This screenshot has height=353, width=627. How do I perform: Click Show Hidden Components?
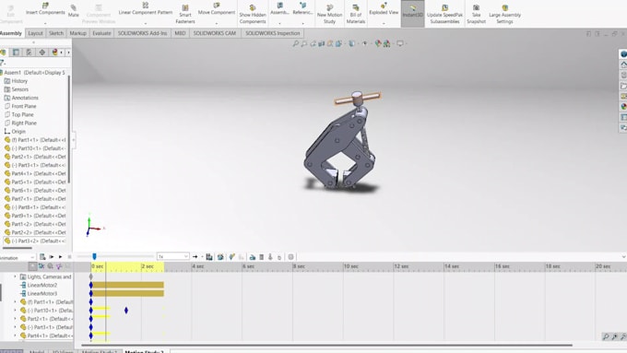(253, 15)
